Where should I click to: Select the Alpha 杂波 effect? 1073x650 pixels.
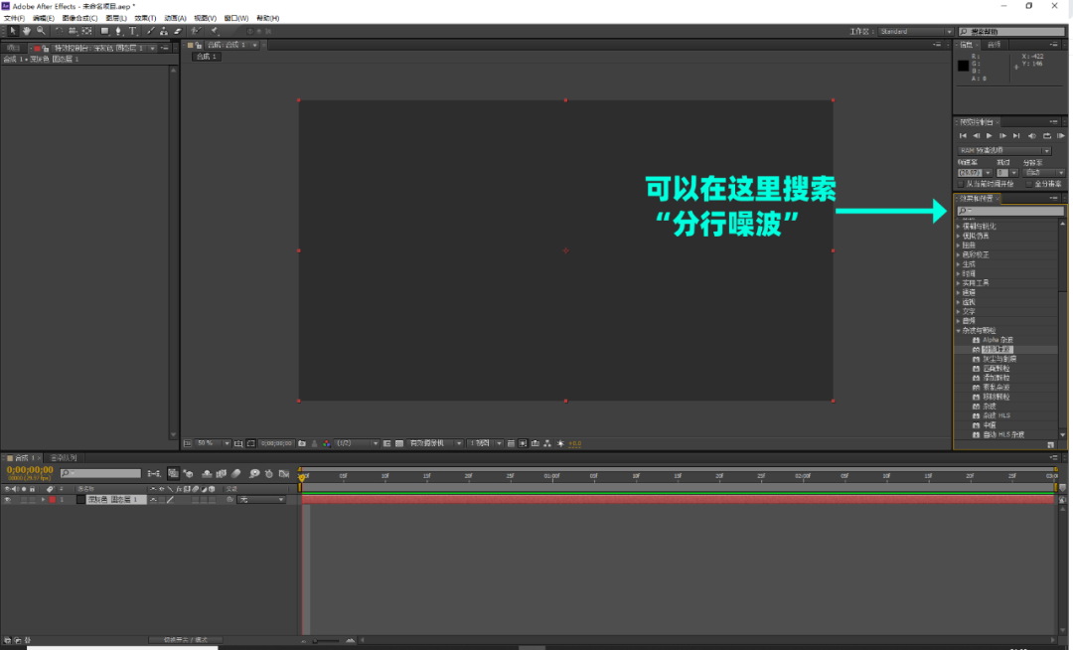[x=997, y=340]
